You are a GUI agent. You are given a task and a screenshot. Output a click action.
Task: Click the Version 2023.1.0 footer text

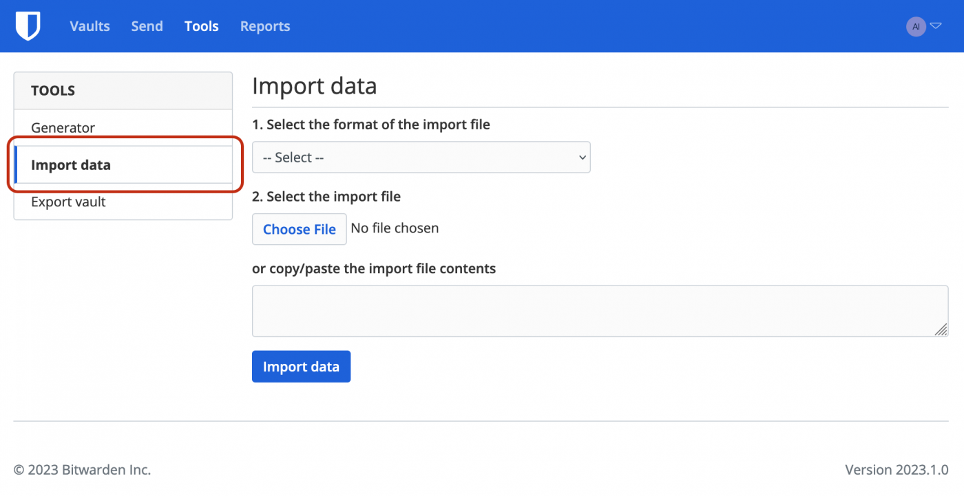[897, 470]
